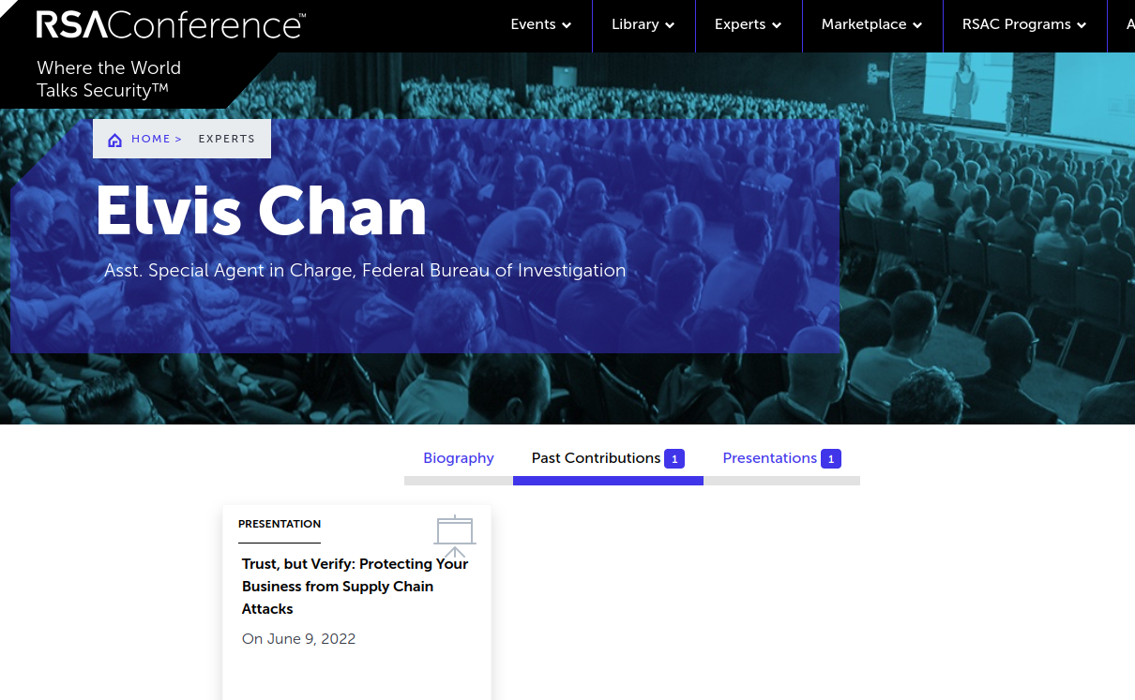
Task: Click the EXPERTS breadcrumb item
Action: 227,139
